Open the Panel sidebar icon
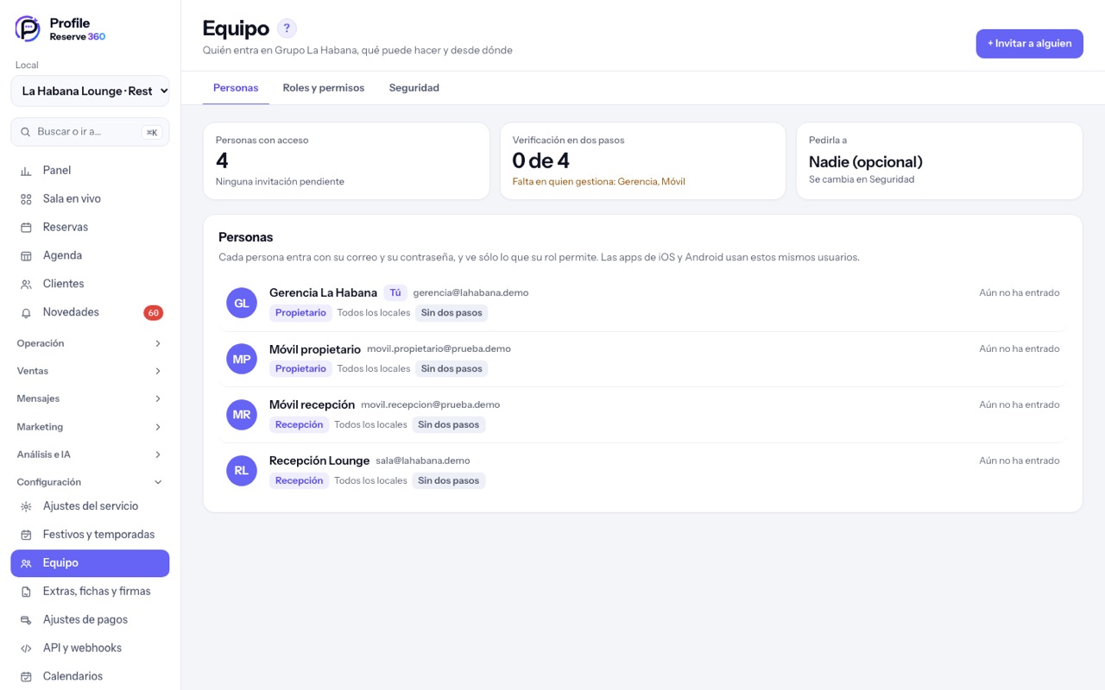The image size is (1105, 690). pyautogui.click(x=26, y=171)
